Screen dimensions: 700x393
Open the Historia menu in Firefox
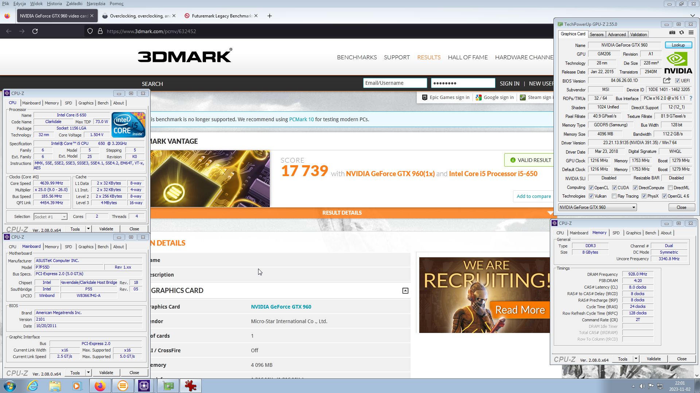[54, 4]
